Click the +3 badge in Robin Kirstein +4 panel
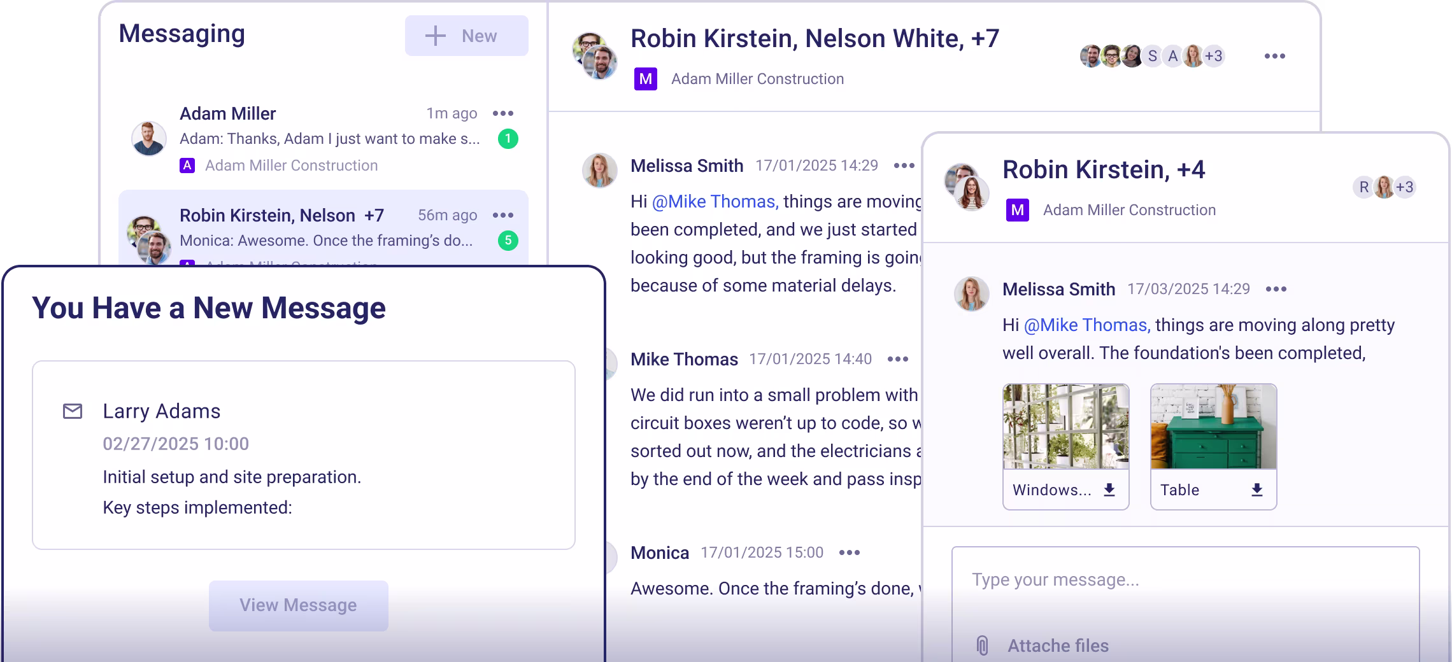This screenshot has height=662, width=1452. coord(1404,187)
